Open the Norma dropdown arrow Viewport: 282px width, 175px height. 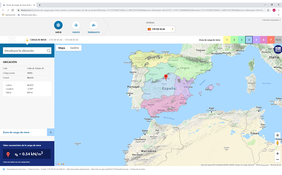[173, 29]
